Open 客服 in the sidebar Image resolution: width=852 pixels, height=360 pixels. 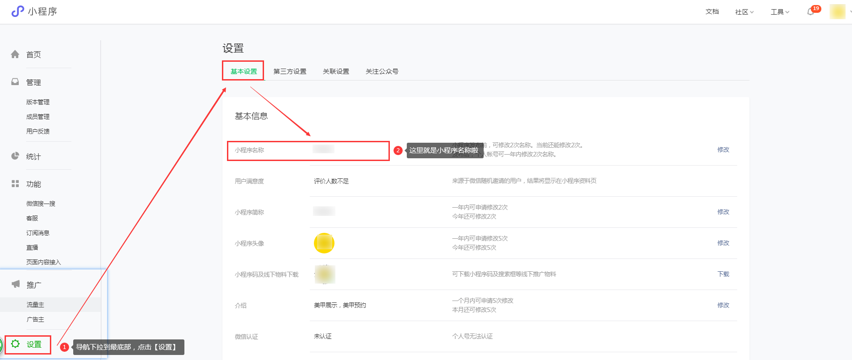pyautogui.click(x=32, y=218)
